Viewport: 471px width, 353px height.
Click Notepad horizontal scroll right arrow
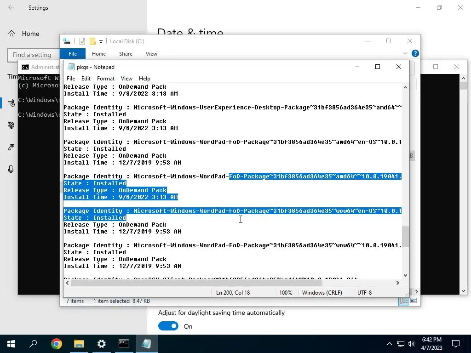(398, 283)
